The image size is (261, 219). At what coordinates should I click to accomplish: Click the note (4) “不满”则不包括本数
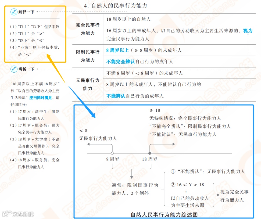[x=35, y=51]
